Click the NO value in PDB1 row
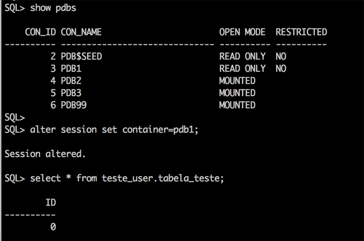This screenshot has height=241, width=364. (281, 69)
